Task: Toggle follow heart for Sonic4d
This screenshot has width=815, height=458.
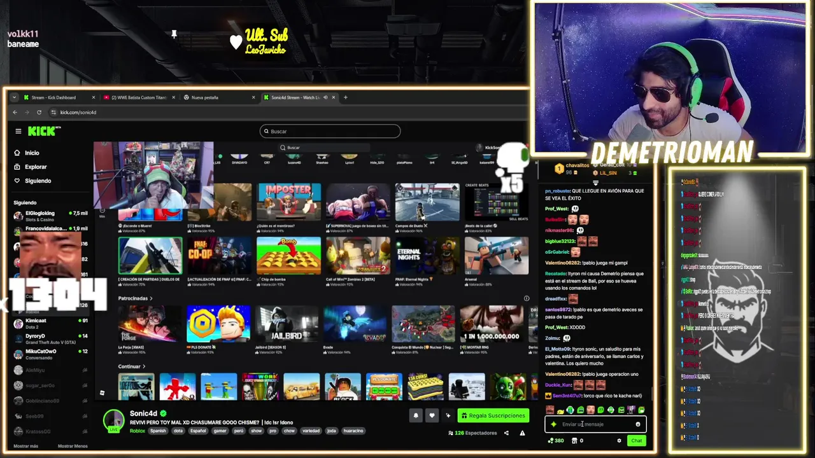Action: (432, 415)
